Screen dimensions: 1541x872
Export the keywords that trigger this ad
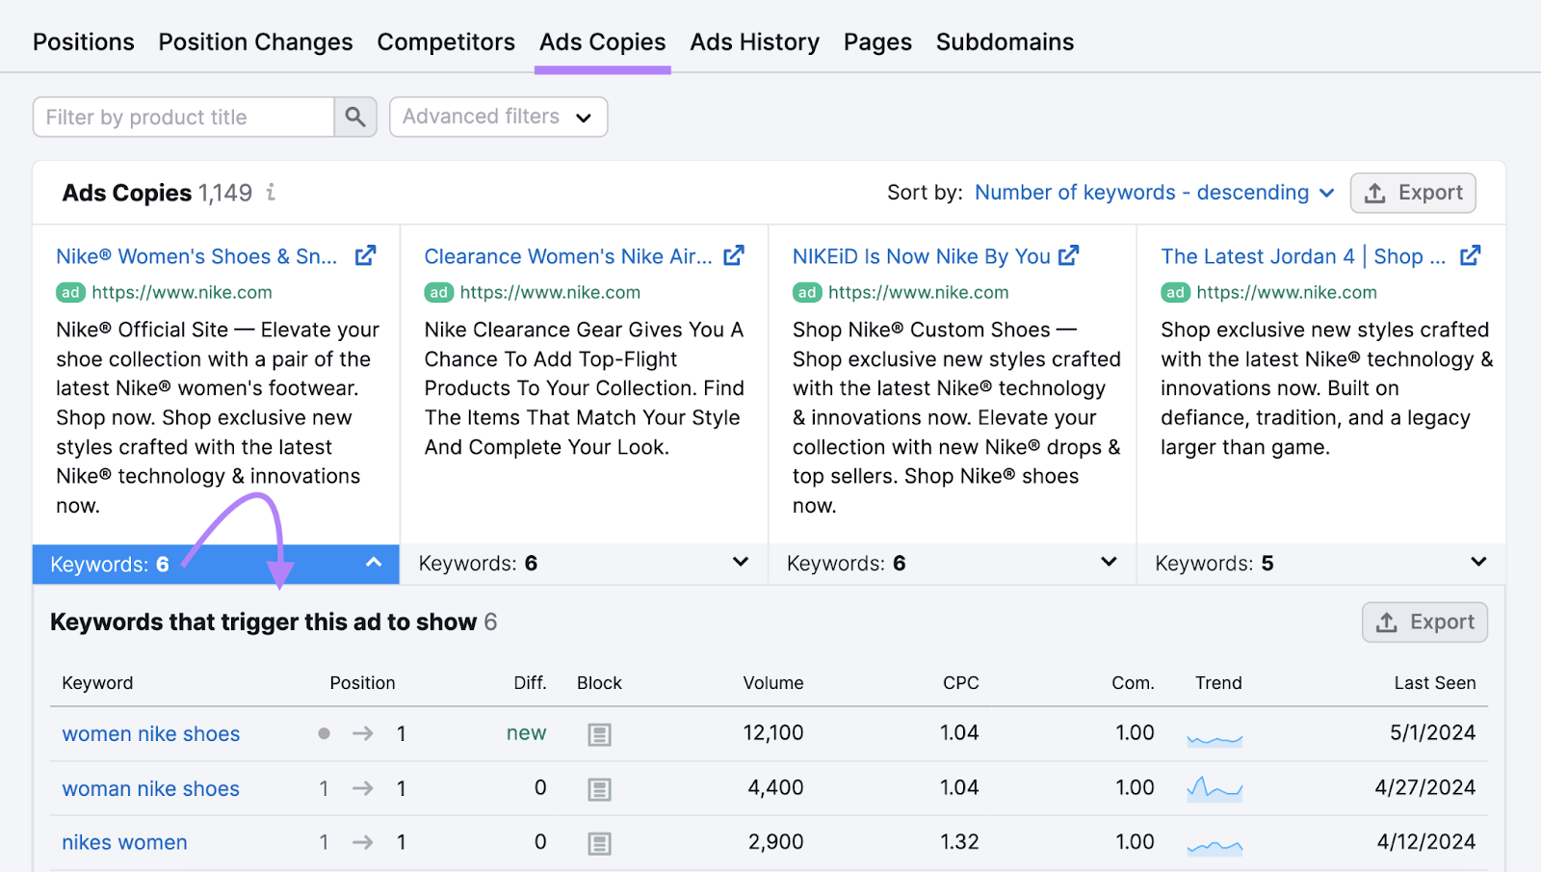[x=1424, y=622]
